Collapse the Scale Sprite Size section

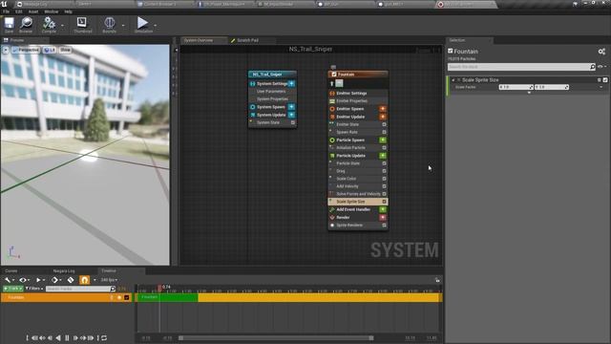[x=453, y=80]
